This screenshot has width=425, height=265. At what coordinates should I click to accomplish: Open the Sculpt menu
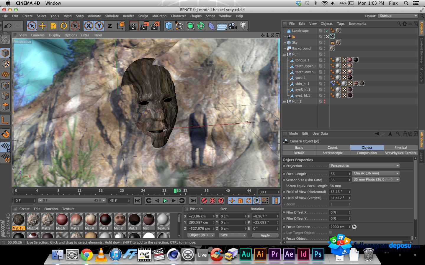pyautogui.click(x=143, y=16)
